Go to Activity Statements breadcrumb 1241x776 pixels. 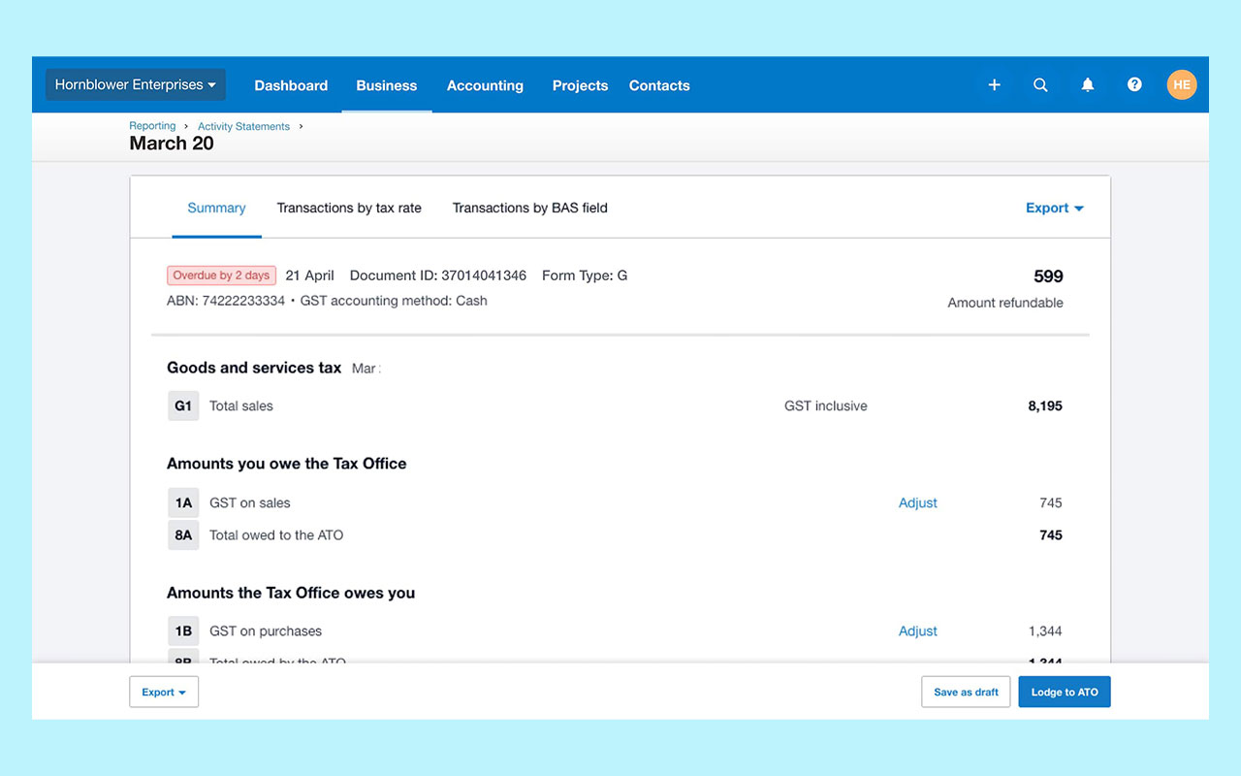click(243, 126)
